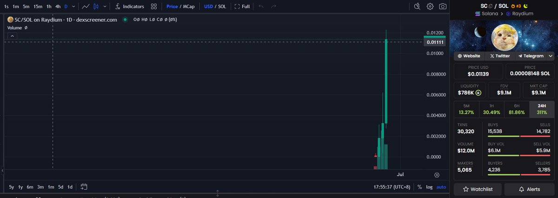
Task: Set chart range to 6m
Action: point(30,187)
